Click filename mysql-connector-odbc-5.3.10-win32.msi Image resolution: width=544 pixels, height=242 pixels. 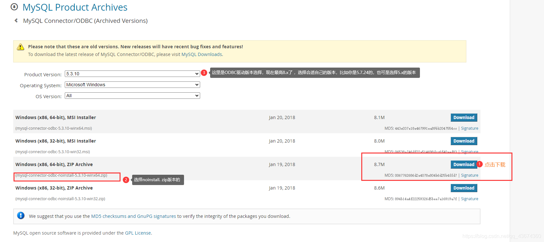tap(53, 152)
